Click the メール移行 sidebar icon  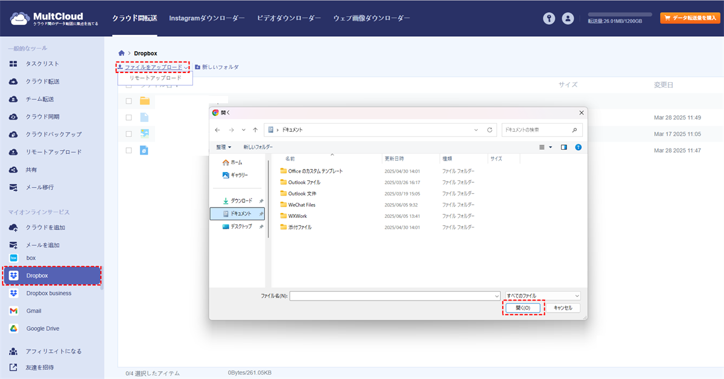[x=13, y=187]
